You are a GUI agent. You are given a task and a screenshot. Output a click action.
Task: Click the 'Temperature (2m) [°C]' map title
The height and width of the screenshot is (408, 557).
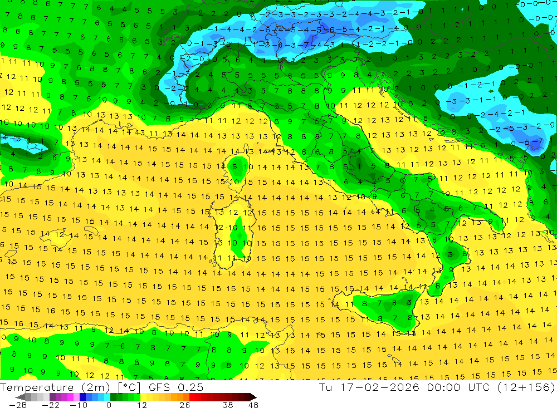(70, 387)
